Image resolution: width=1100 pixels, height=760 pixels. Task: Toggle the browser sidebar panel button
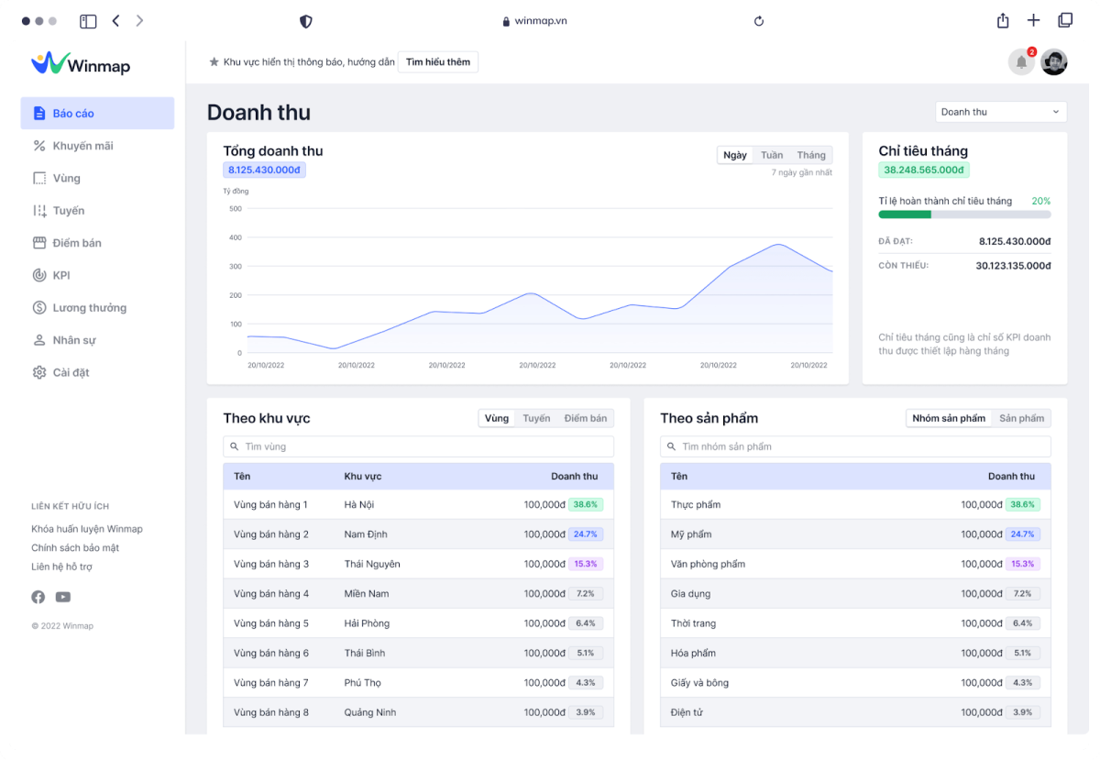point(88,21)
